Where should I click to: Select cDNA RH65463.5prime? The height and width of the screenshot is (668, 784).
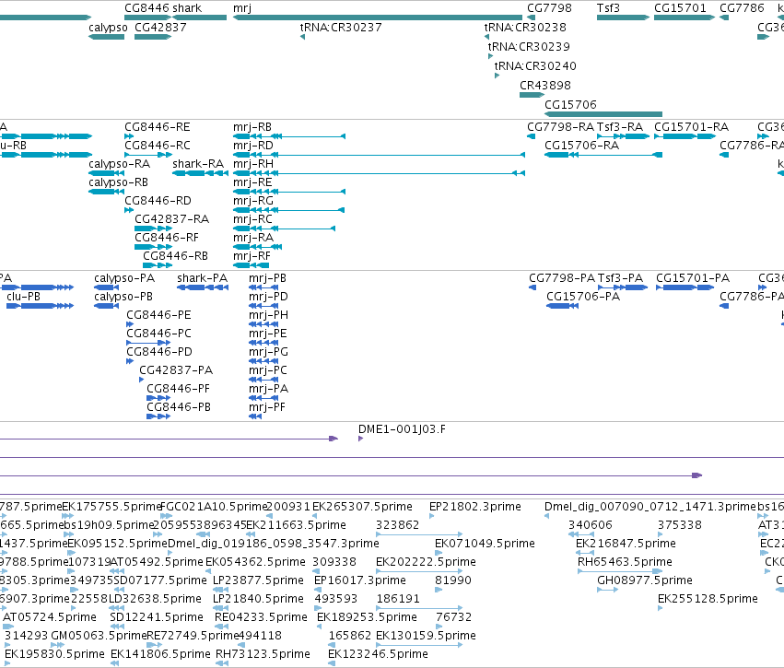pos(620,571)
